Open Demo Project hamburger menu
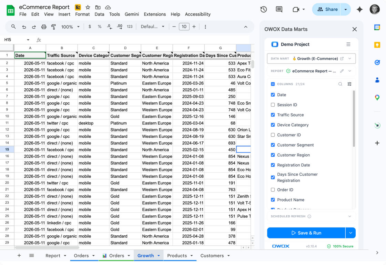Viewport: 386px width, 265px height. point(348,45)
